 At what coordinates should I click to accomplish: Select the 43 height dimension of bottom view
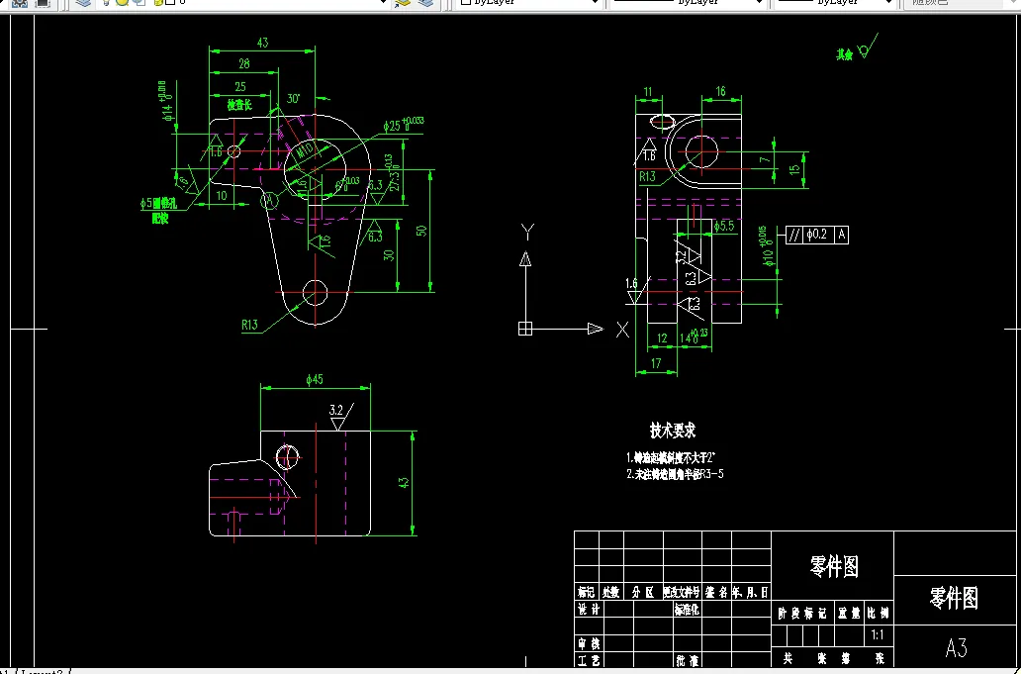point(404,483)
